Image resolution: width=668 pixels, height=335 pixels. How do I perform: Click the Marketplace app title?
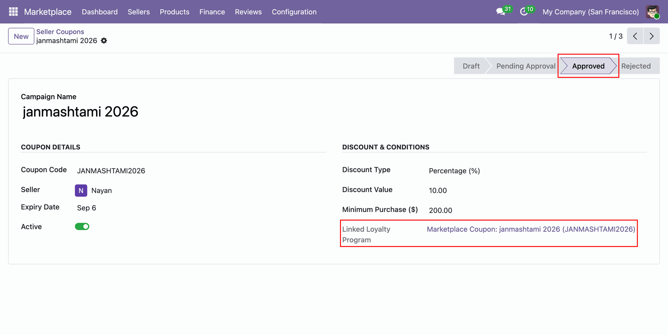coord(48,12)
